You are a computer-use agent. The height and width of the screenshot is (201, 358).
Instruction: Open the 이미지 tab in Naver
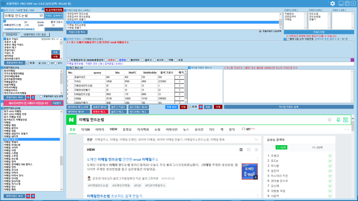99,130
